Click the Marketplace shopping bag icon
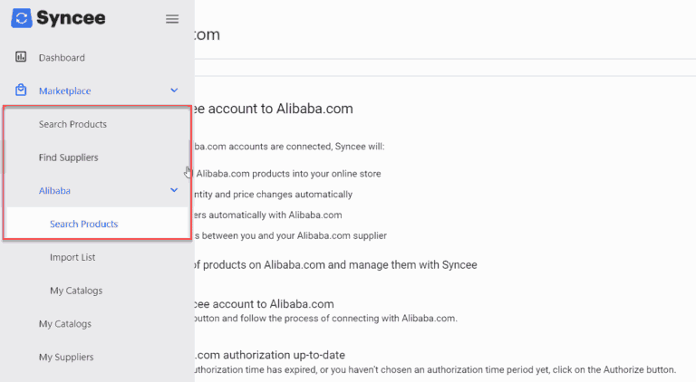Screen dimensions: 696x382 pos(21,91)
